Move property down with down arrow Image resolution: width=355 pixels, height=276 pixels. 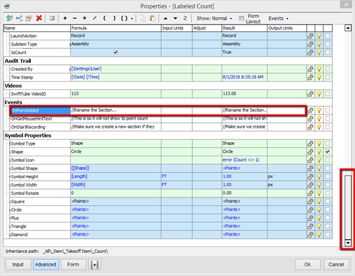pyautogui.click(x=175, y=19)
